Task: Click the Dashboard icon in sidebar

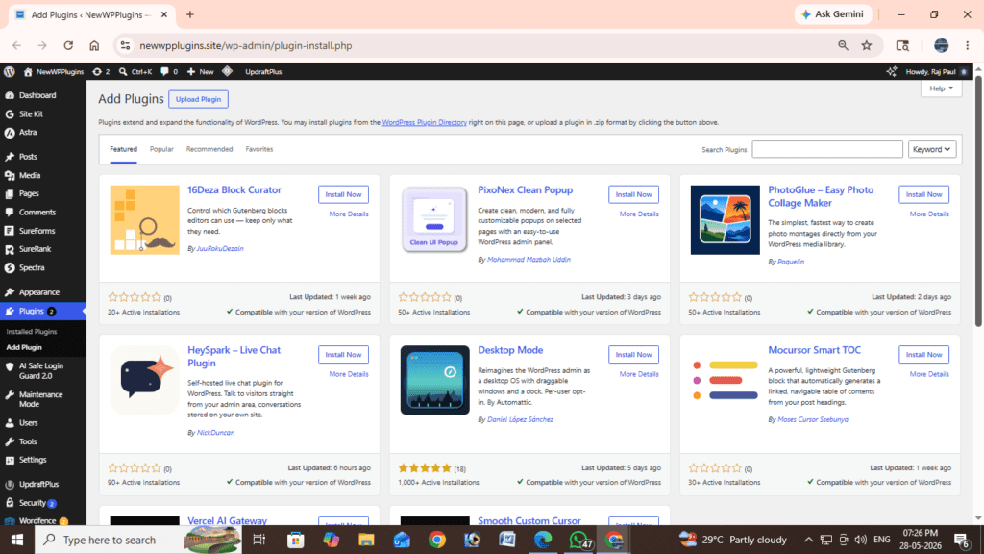Action: [x=10, y=95]
